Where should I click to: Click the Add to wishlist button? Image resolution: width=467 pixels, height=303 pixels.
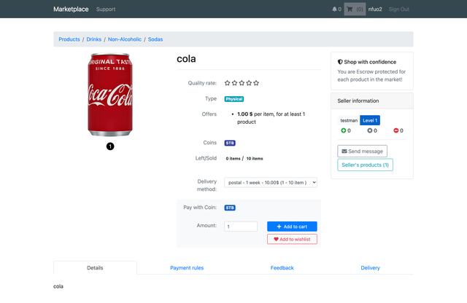(292, 239)
